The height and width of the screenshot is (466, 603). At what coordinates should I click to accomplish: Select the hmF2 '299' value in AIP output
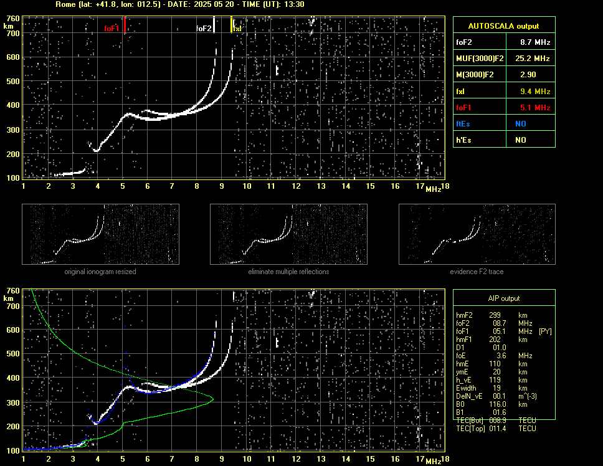(495, 315)
